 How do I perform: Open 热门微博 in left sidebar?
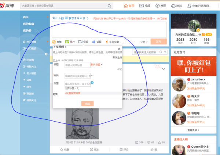coord(30,42)
